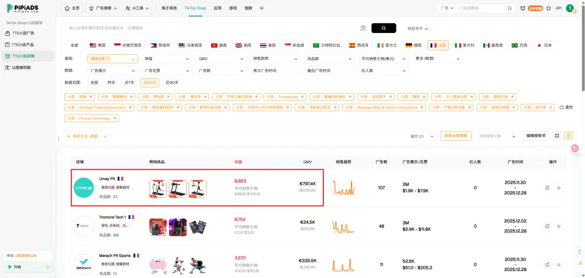Open the Umay FR store name link
The width and height of the screenshot is (585, 278).
coord(107,178)
